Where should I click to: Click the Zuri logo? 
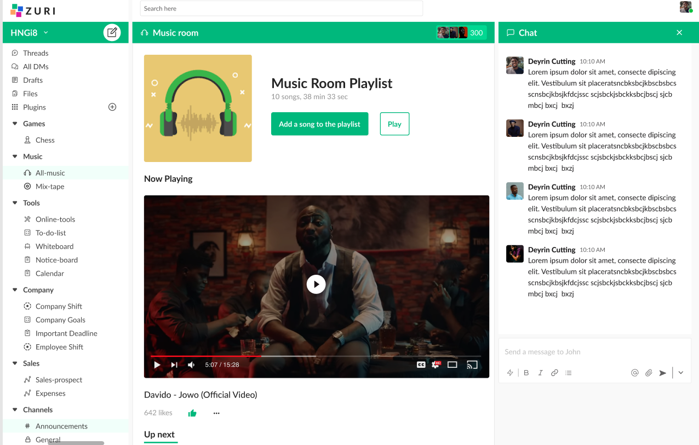pos(33,10)
